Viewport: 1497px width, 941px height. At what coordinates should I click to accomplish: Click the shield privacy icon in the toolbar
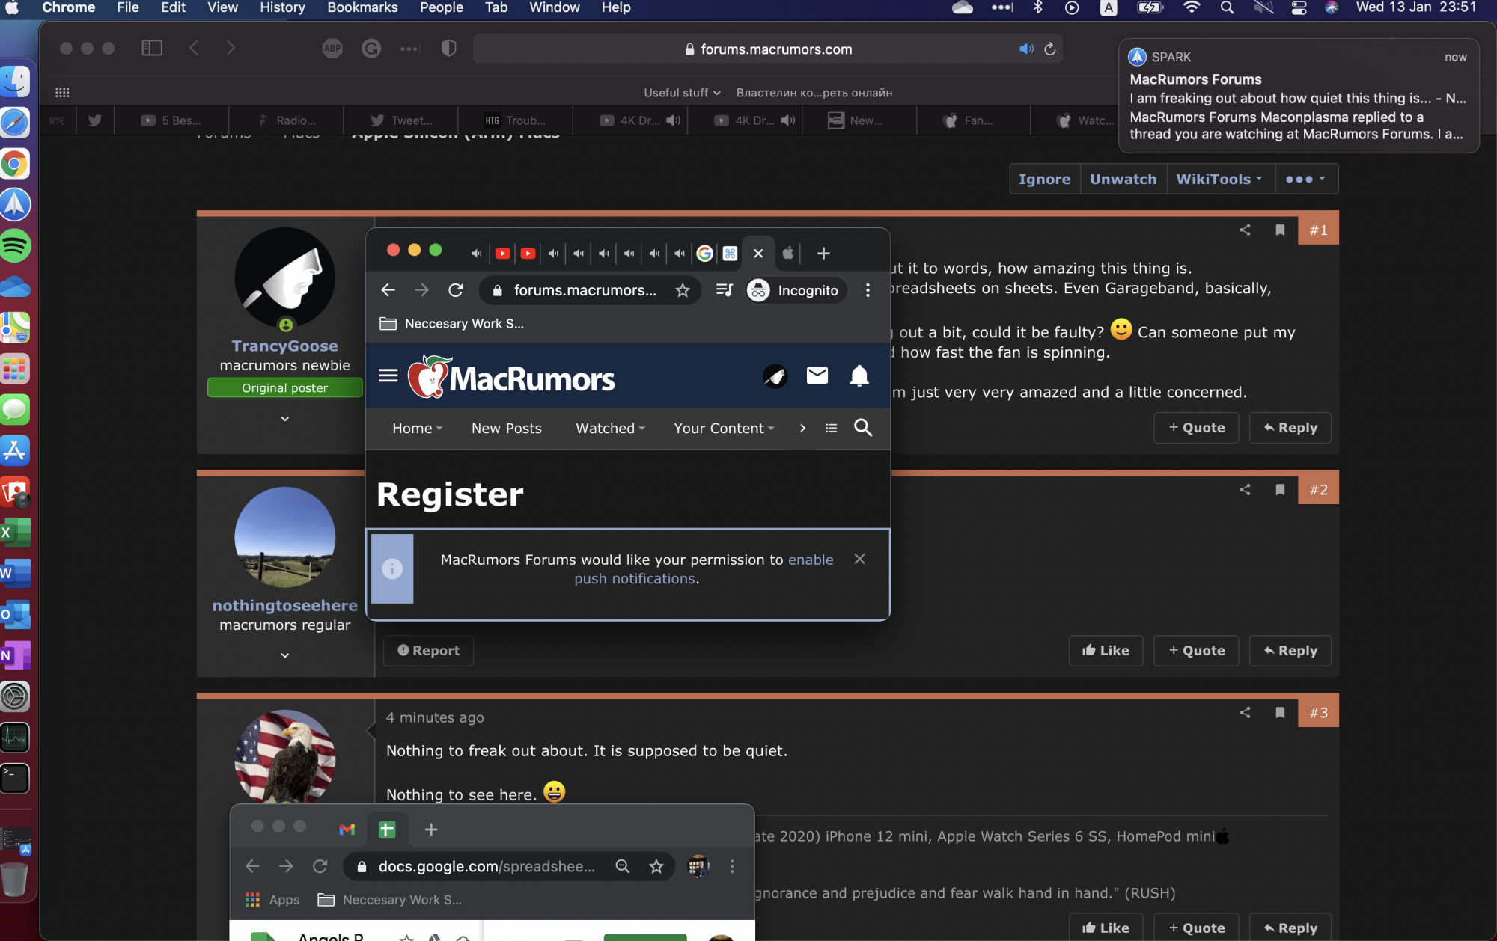point(449,49)
